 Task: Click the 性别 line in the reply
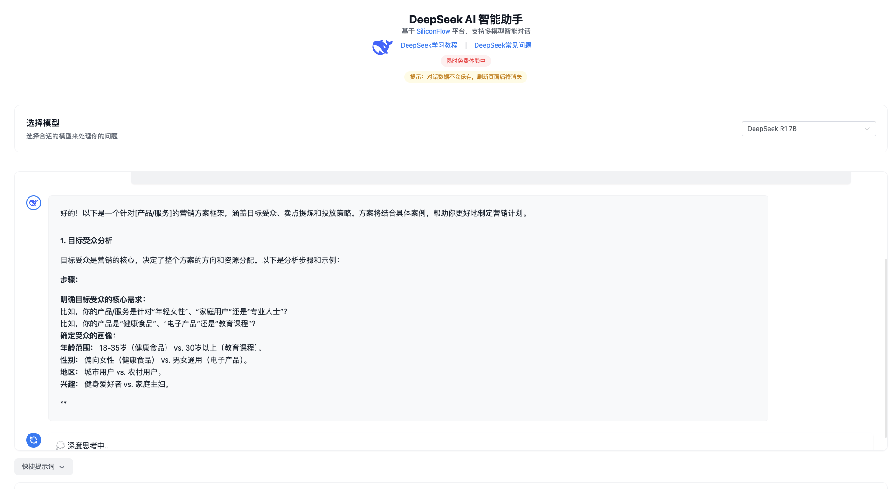click(x=155, y=360)
